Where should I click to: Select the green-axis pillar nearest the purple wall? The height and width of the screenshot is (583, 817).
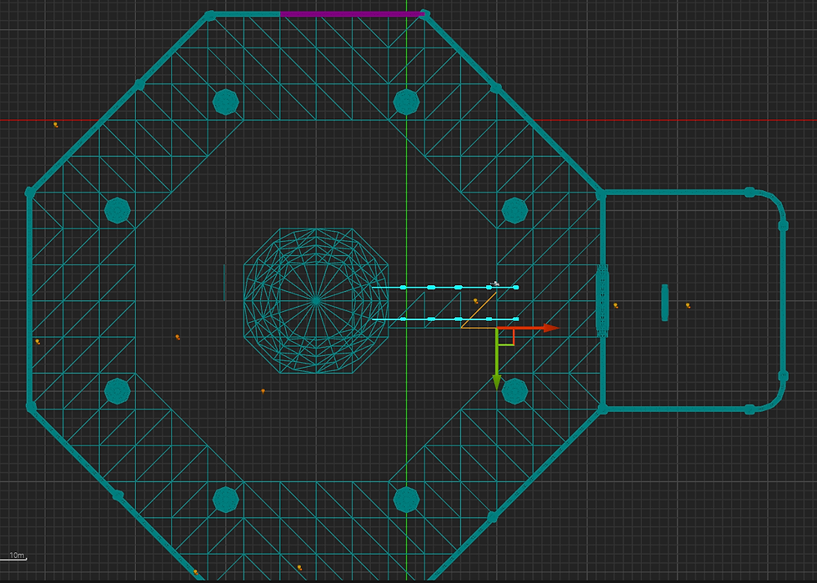tap(407, 102)
